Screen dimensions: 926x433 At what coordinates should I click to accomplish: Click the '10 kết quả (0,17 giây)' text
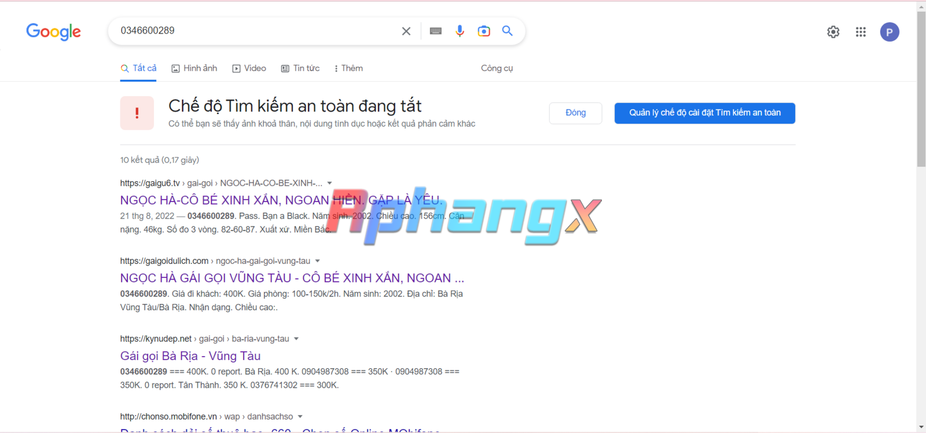point(160,160)
